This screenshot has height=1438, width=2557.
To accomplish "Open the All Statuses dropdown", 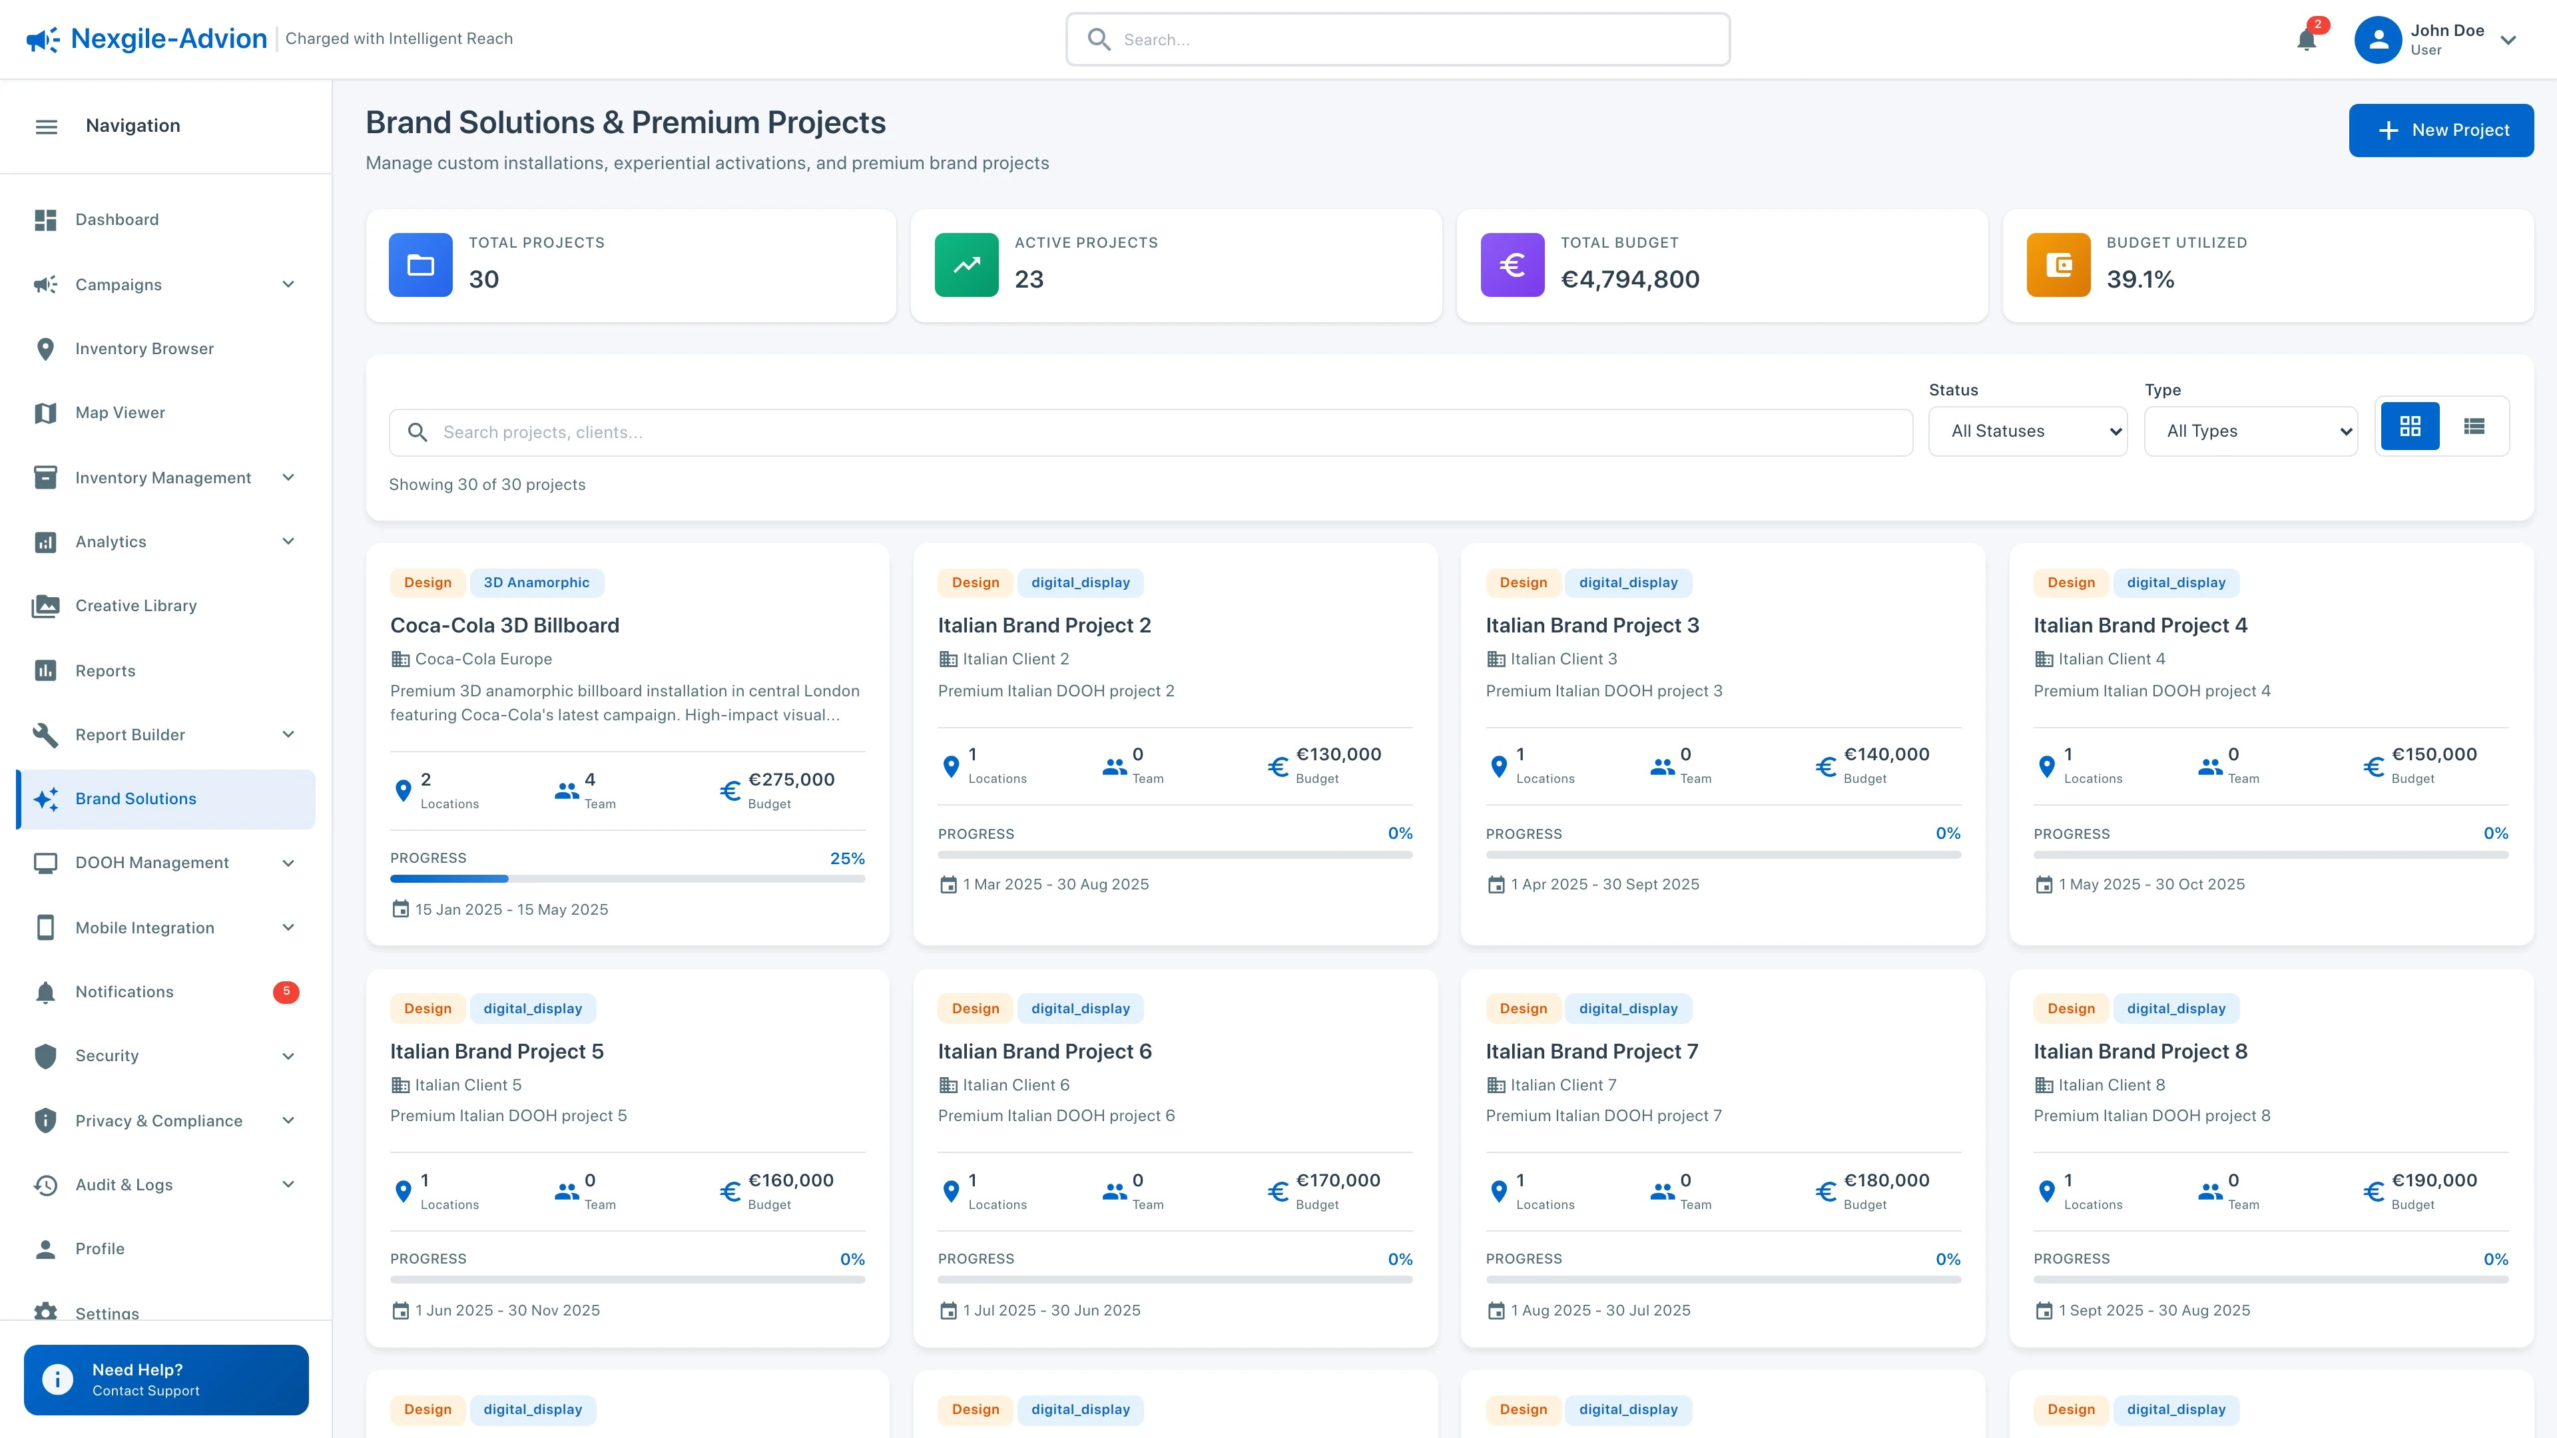I will pyautogui.click(x=2028, y=431).
